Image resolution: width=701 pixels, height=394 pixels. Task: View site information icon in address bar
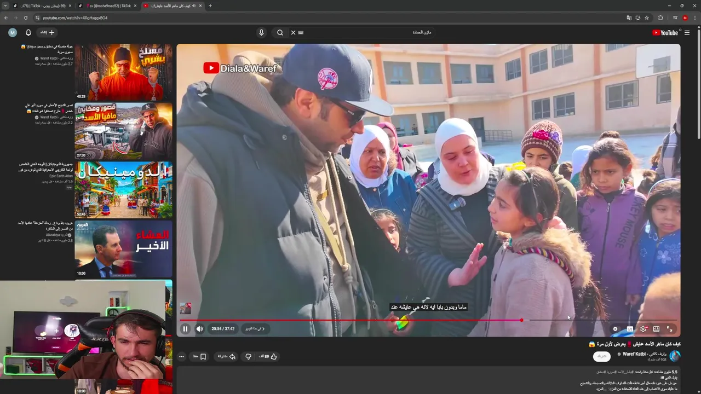pos(37,18)
